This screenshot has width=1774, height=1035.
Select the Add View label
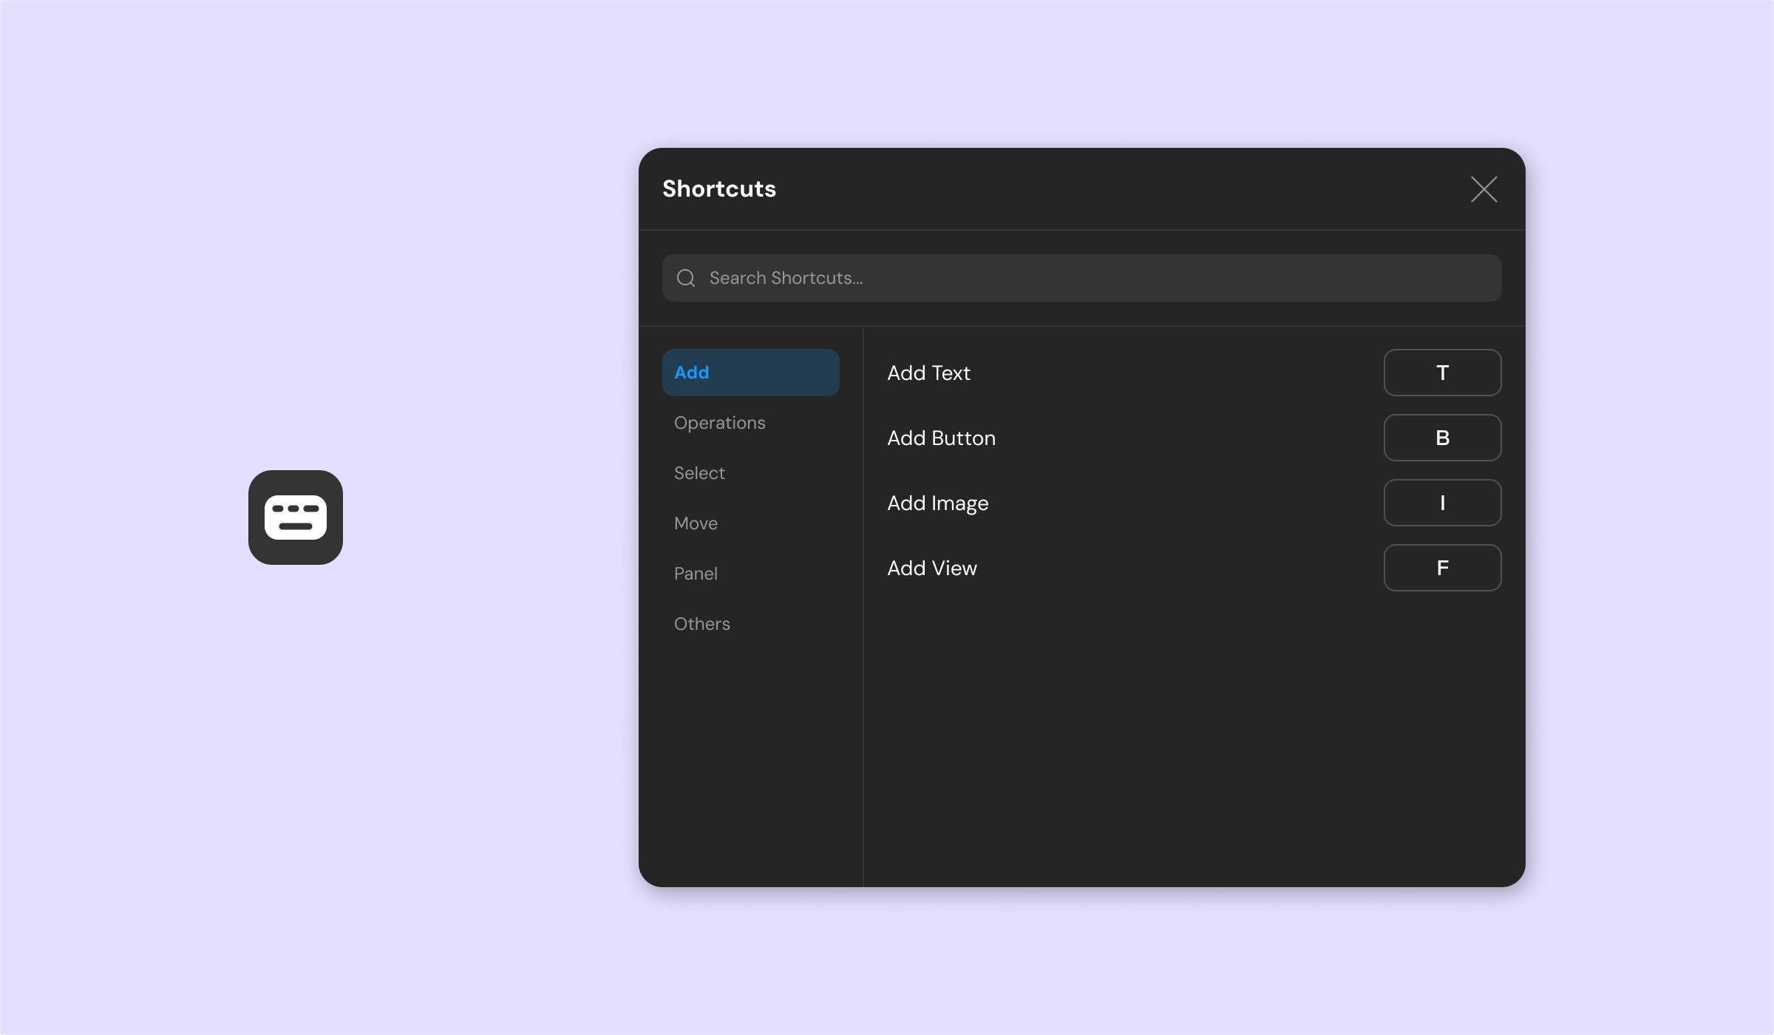pos(931,568)
